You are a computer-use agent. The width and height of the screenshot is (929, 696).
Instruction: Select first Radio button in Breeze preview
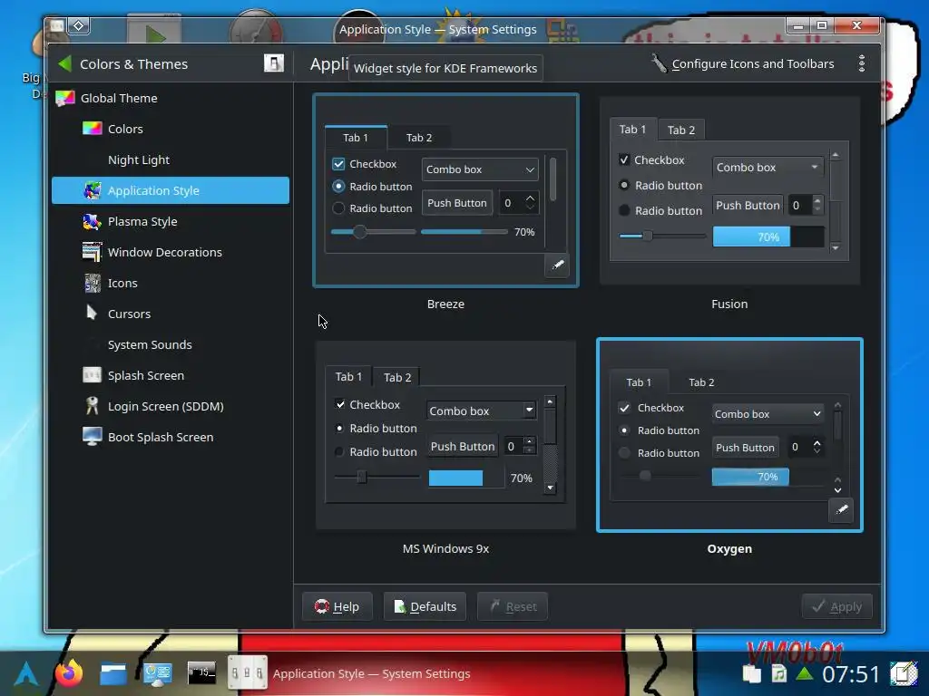click(x=338, y=186)
